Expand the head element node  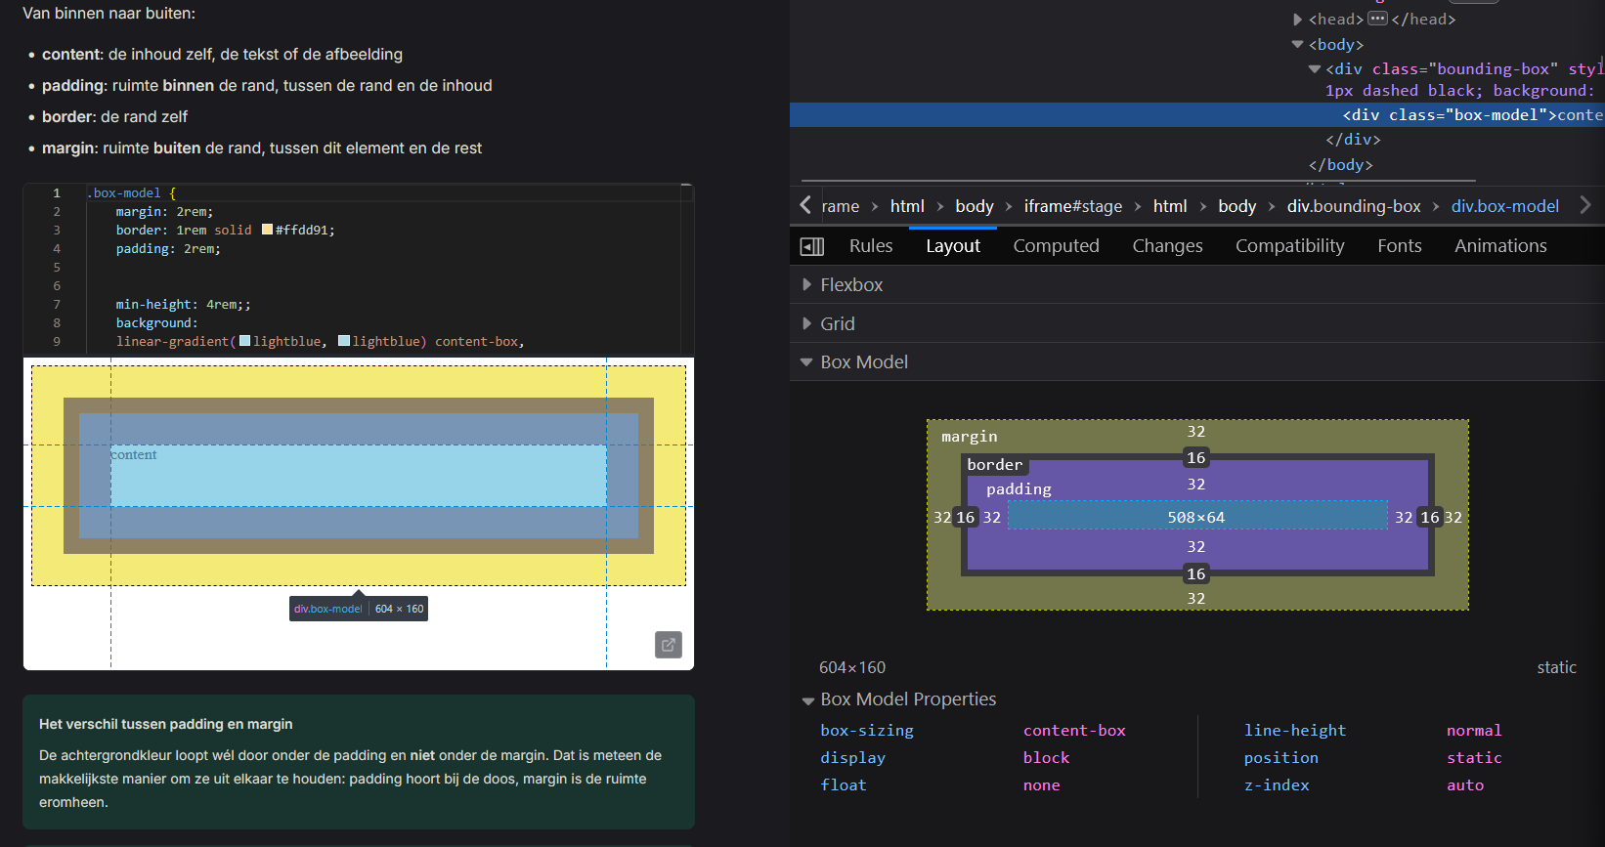(1297, 20)
